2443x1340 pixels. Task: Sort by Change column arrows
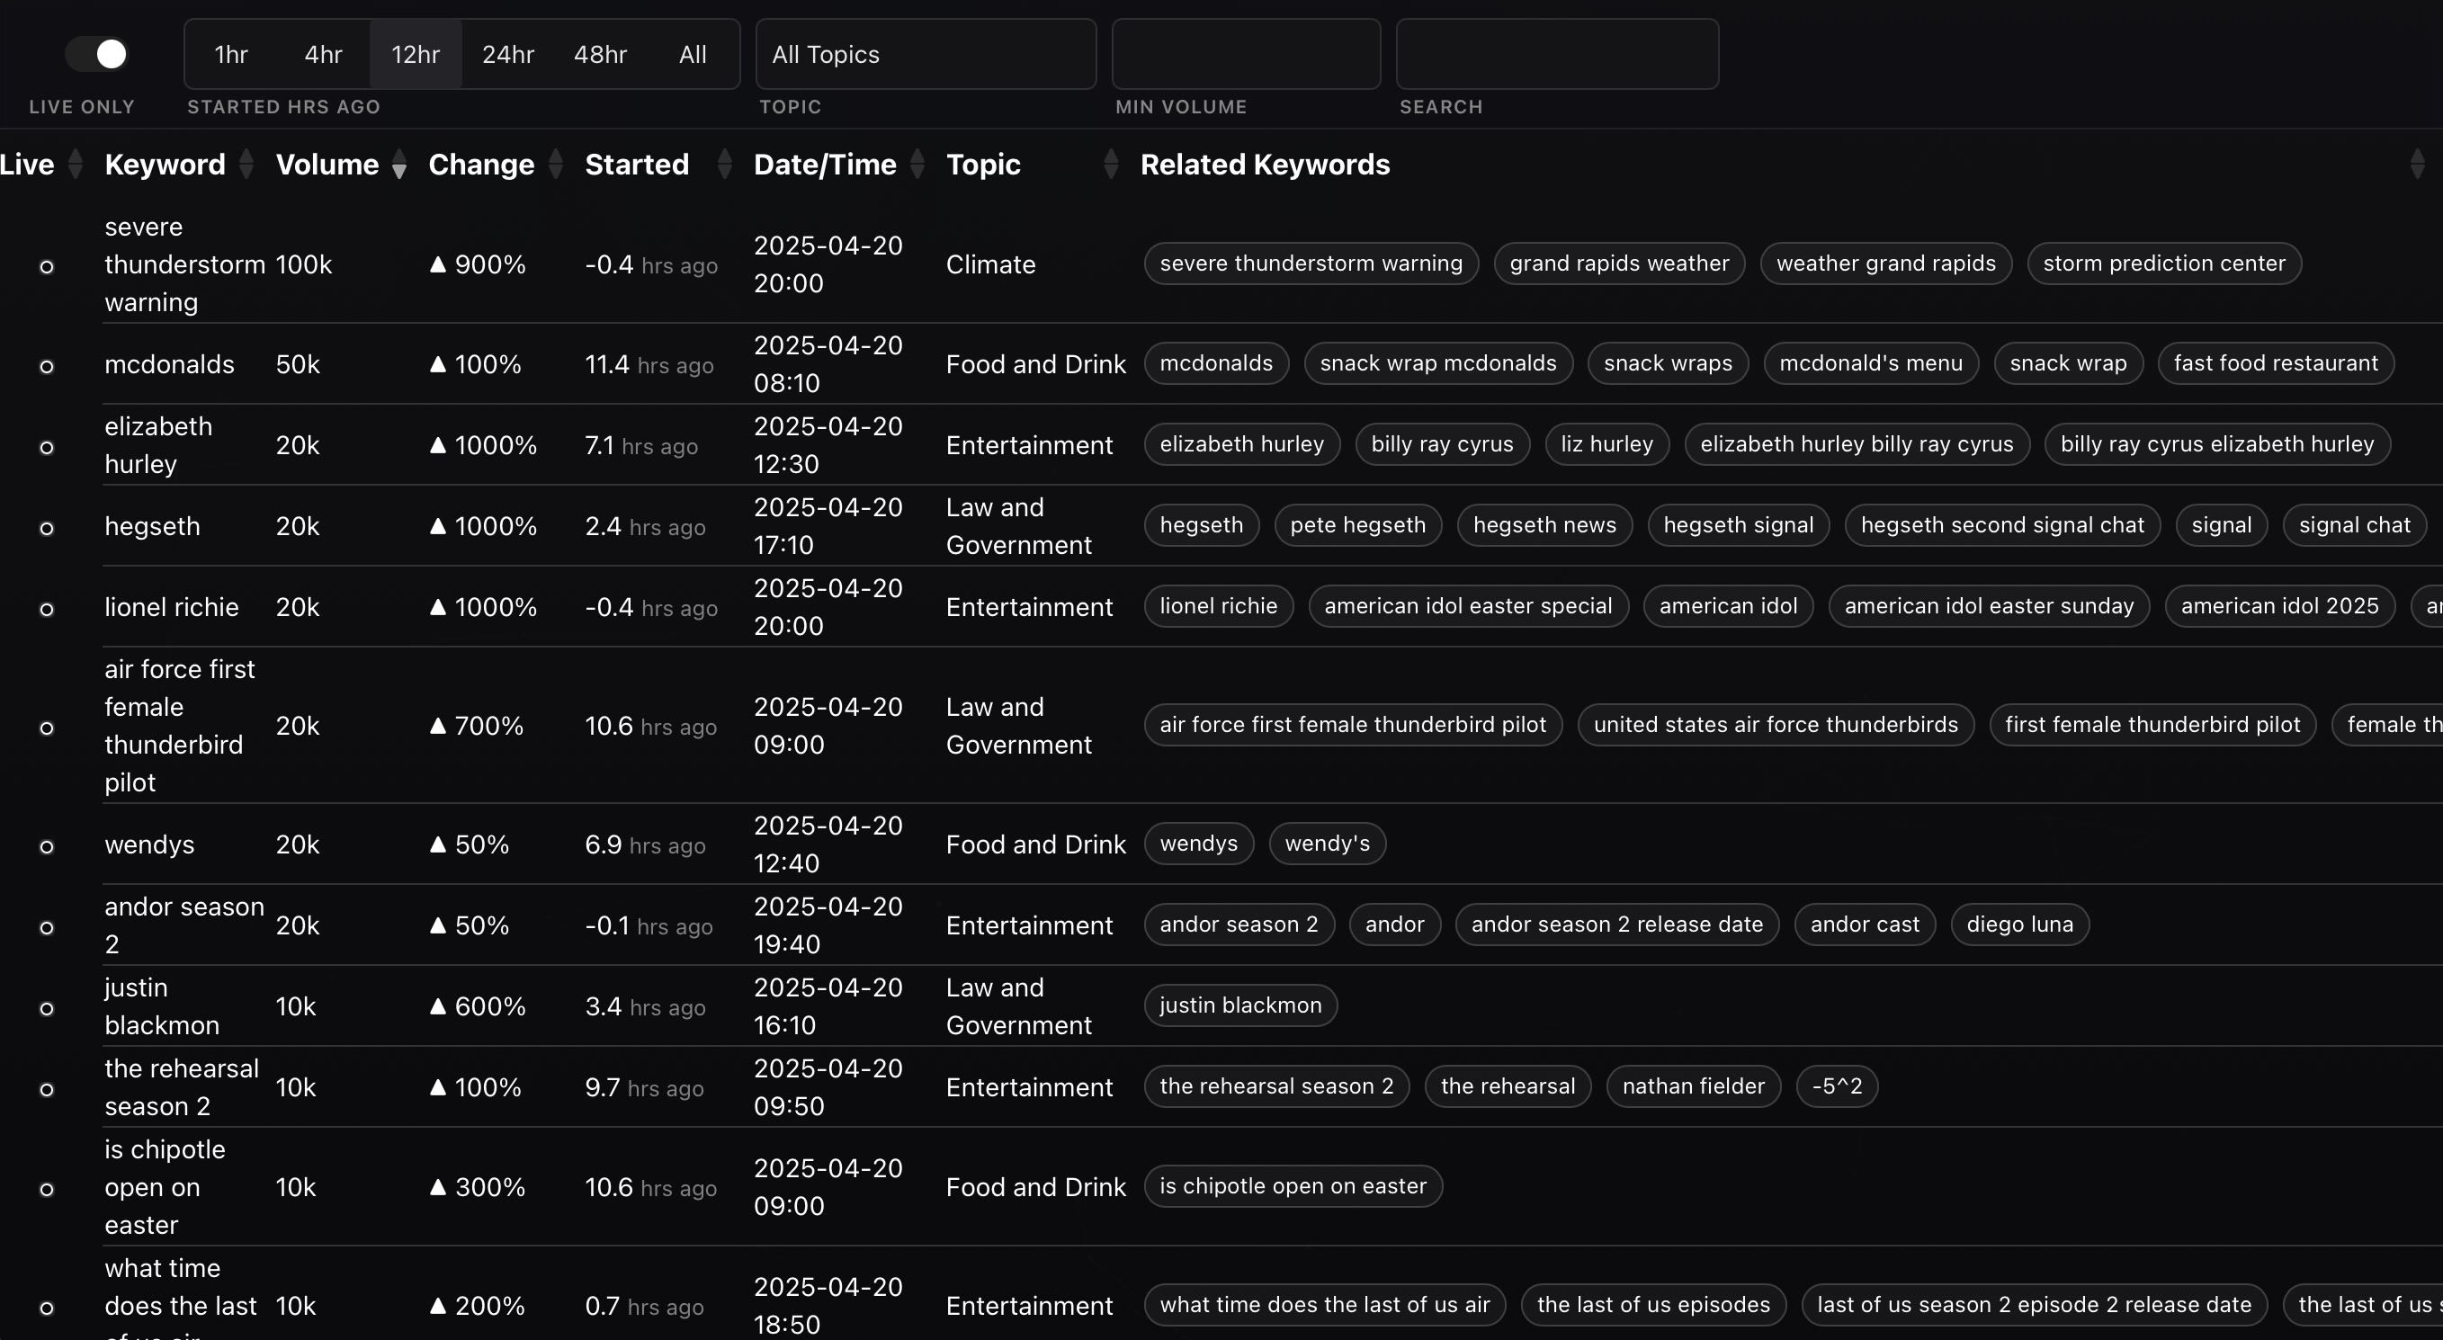pyautogui.click(x=556, y=164)
